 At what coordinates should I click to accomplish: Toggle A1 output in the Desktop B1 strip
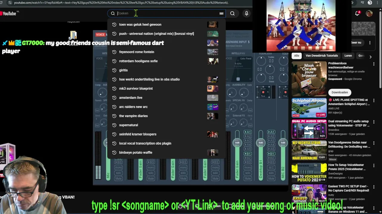(x=271, y=132)
